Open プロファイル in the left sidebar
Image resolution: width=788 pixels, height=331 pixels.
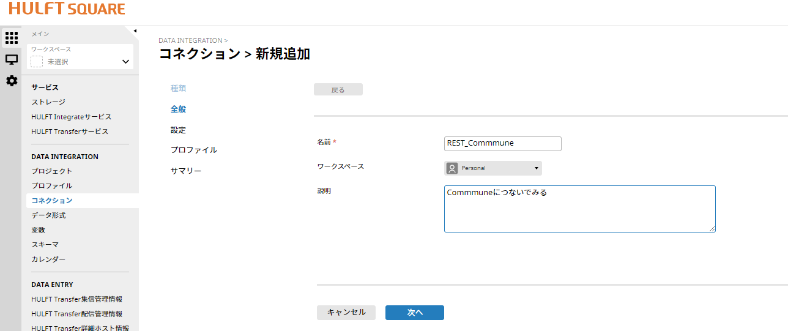51,186
